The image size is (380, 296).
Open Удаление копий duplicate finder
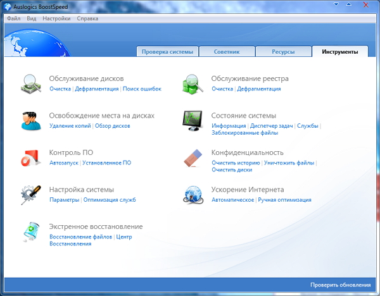[x=70, y=126]
